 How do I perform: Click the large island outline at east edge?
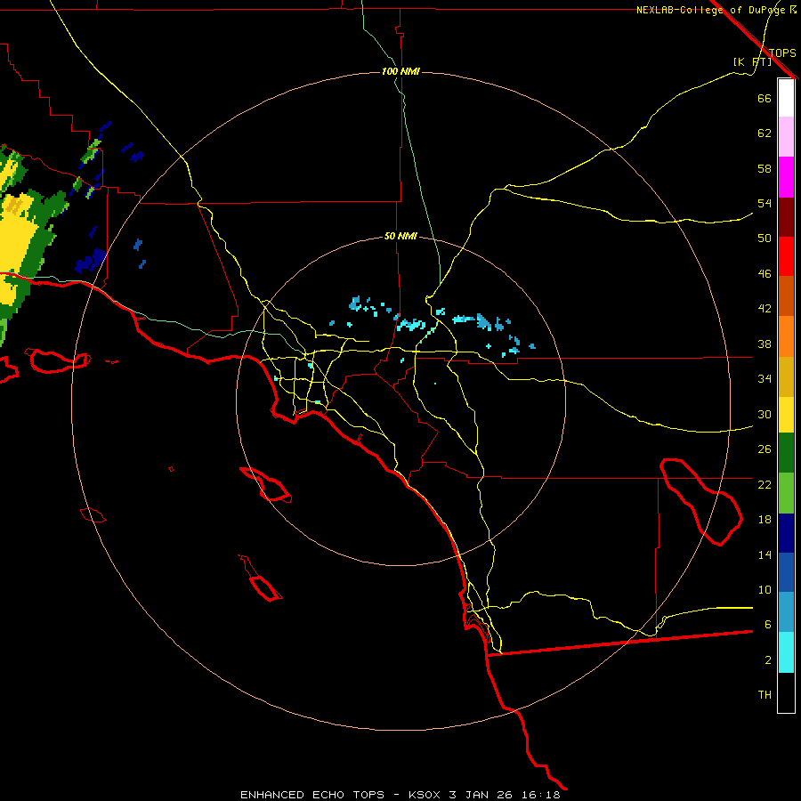(701, 502)
